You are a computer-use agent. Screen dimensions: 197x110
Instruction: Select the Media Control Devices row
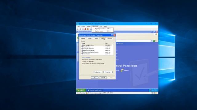(x=96, y=50)
